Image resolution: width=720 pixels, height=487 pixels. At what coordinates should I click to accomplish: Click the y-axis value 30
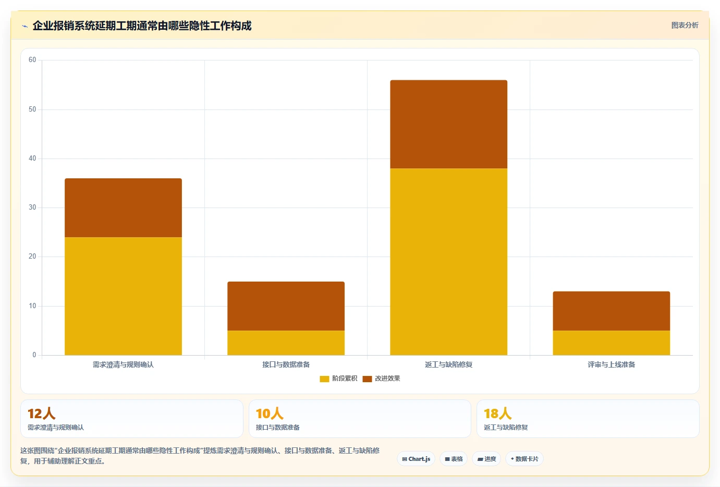pyautogui.click(x=32, y=208)
